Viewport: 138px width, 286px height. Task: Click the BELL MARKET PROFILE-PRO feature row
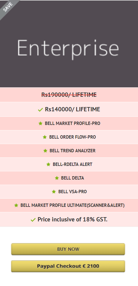69,123
